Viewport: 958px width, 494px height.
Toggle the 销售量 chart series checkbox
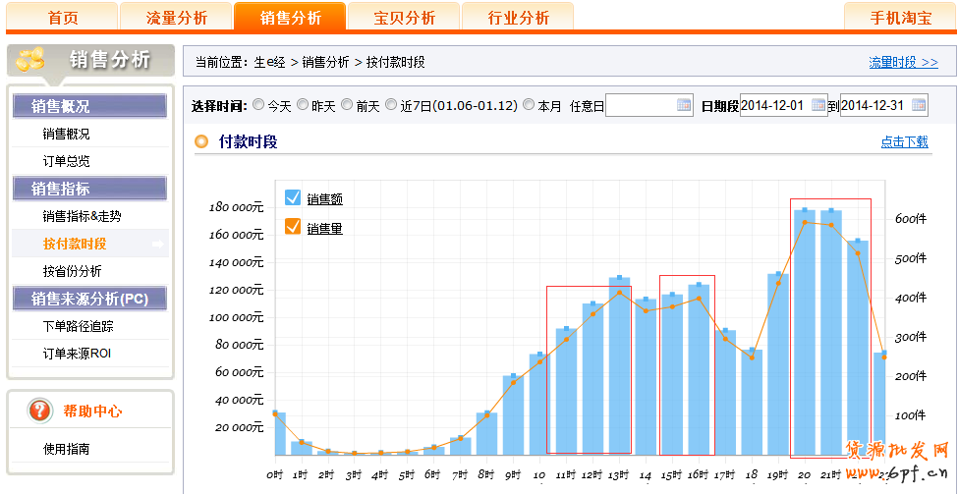[292, 227]
